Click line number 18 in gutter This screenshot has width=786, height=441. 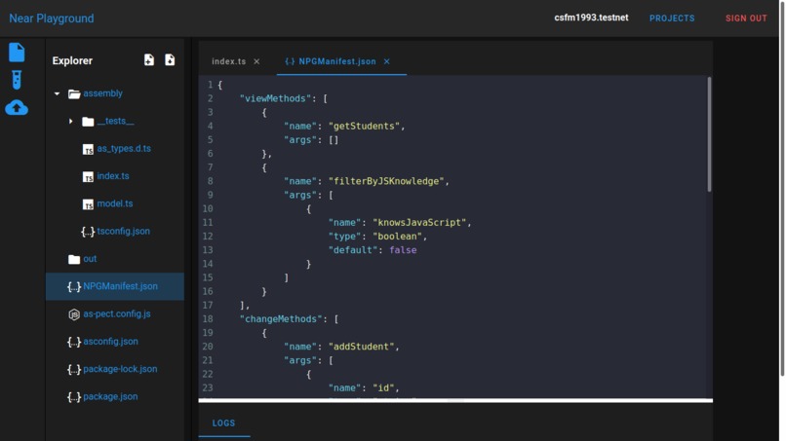[208, 319]
